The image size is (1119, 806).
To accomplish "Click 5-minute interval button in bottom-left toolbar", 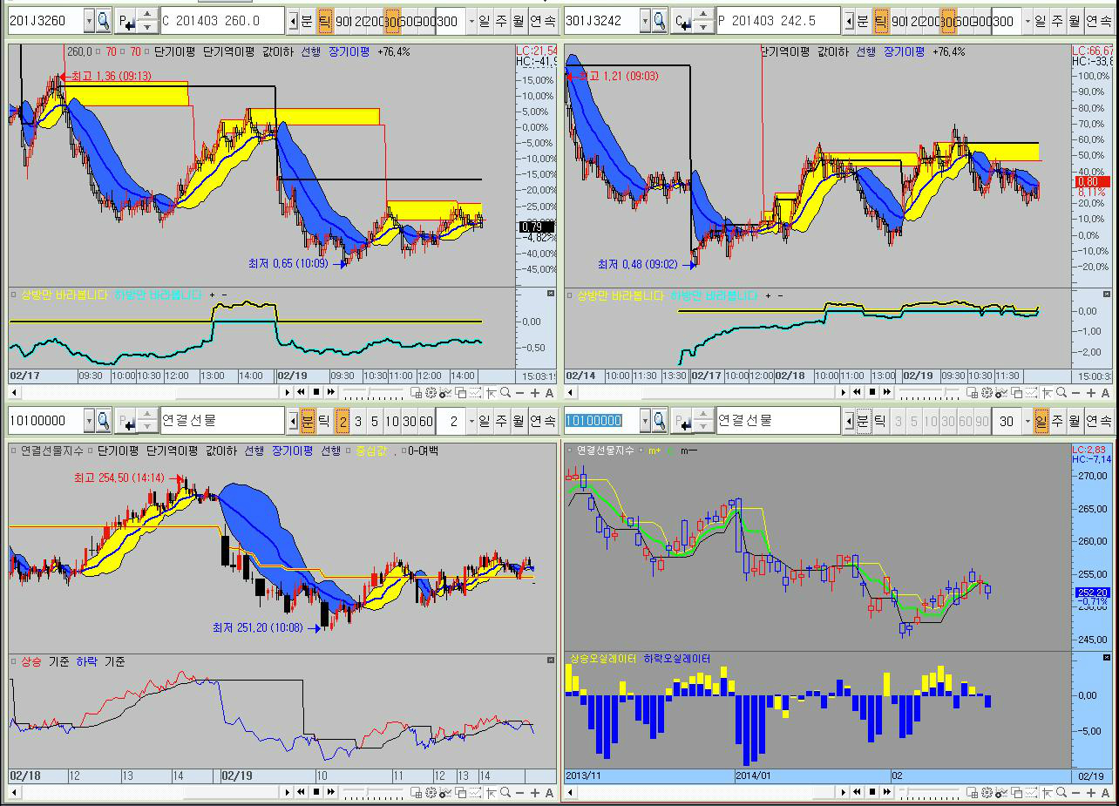I will 375,422.
